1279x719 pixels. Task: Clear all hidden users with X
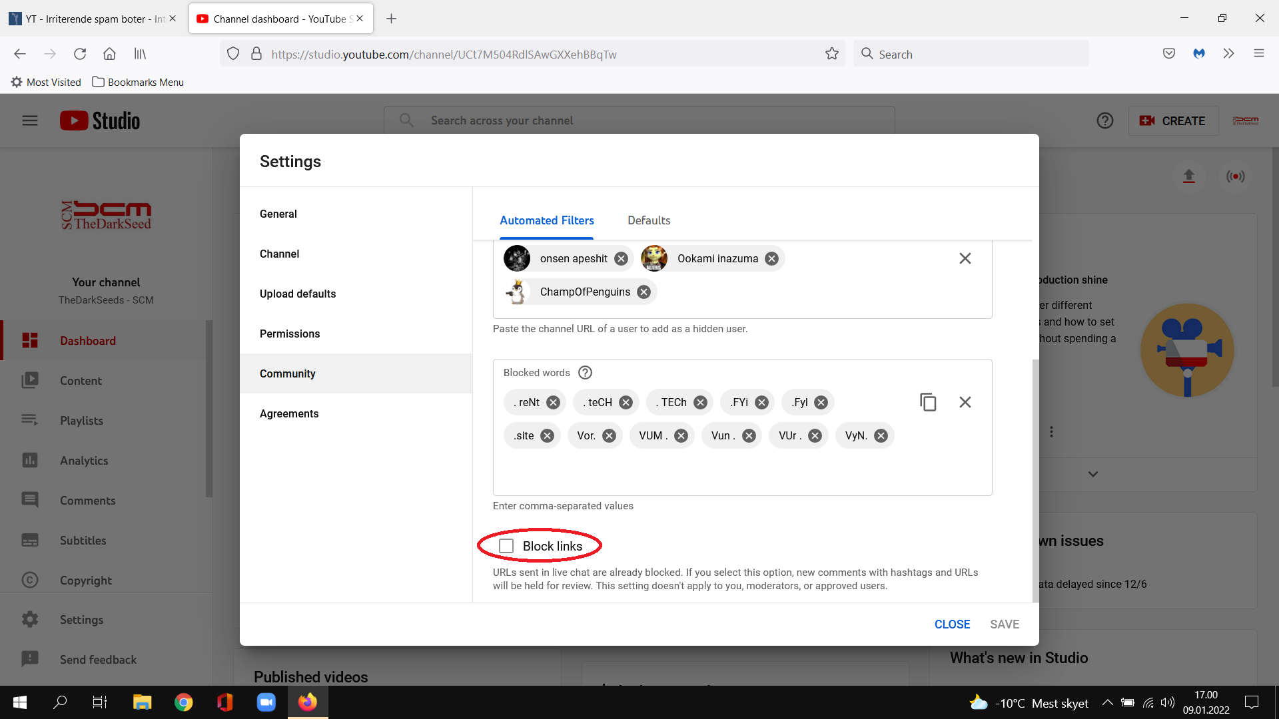coord(965,258)
